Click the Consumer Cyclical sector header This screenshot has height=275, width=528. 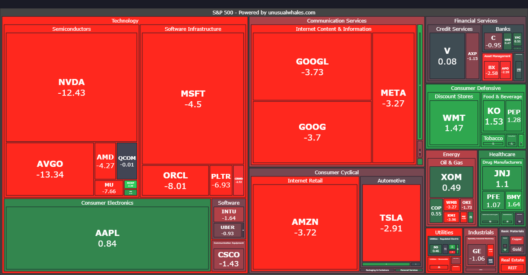point(337,172)
